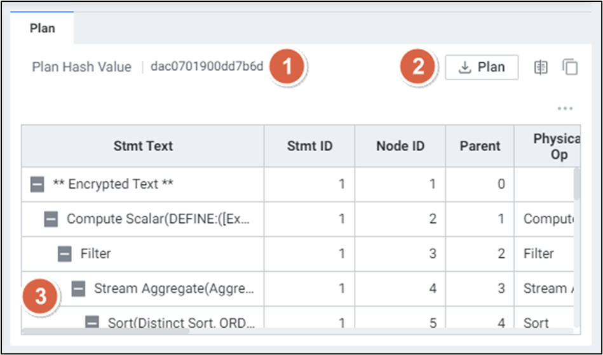Copy the plan using the copy icon
This screenshot has height=355, width=603.
[x=570, y=67]
